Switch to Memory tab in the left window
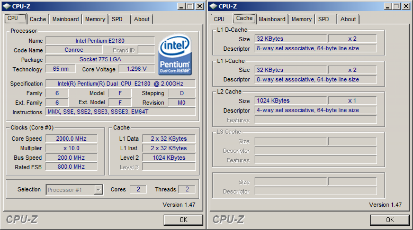 (x=95, y=19)
